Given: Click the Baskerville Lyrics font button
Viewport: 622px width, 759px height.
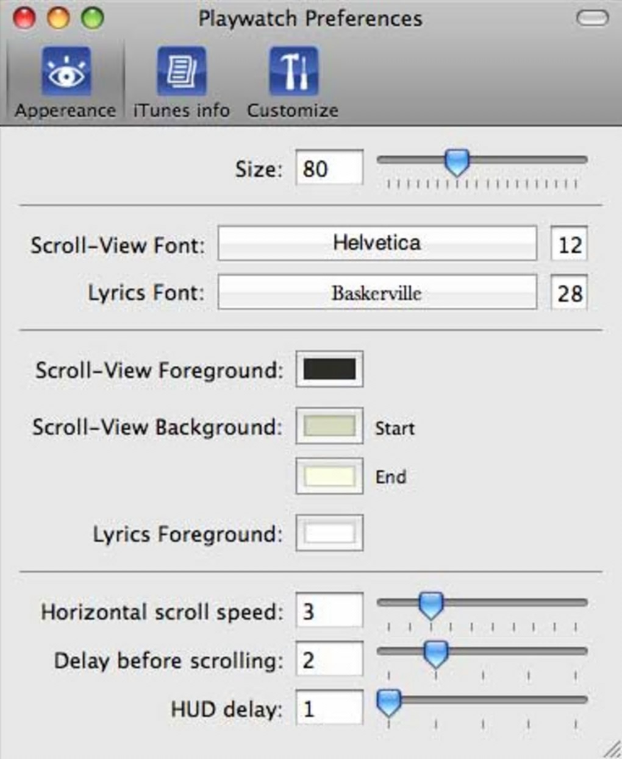Looking at the screenshot, I should [377, 293].
